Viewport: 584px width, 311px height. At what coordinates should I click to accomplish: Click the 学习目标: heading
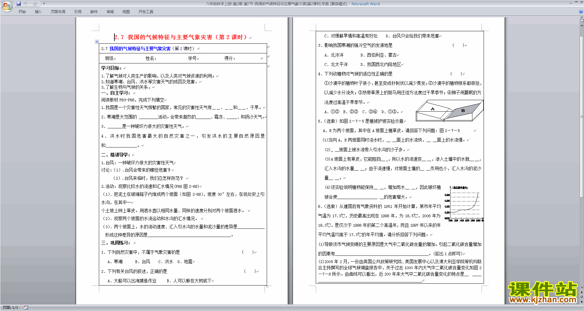coord(111,68)
